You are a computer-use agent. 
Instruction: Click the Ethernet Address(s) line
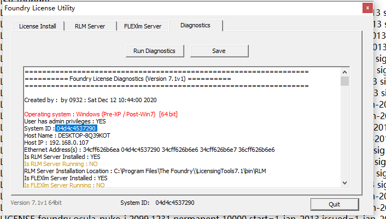pos(149,150)
